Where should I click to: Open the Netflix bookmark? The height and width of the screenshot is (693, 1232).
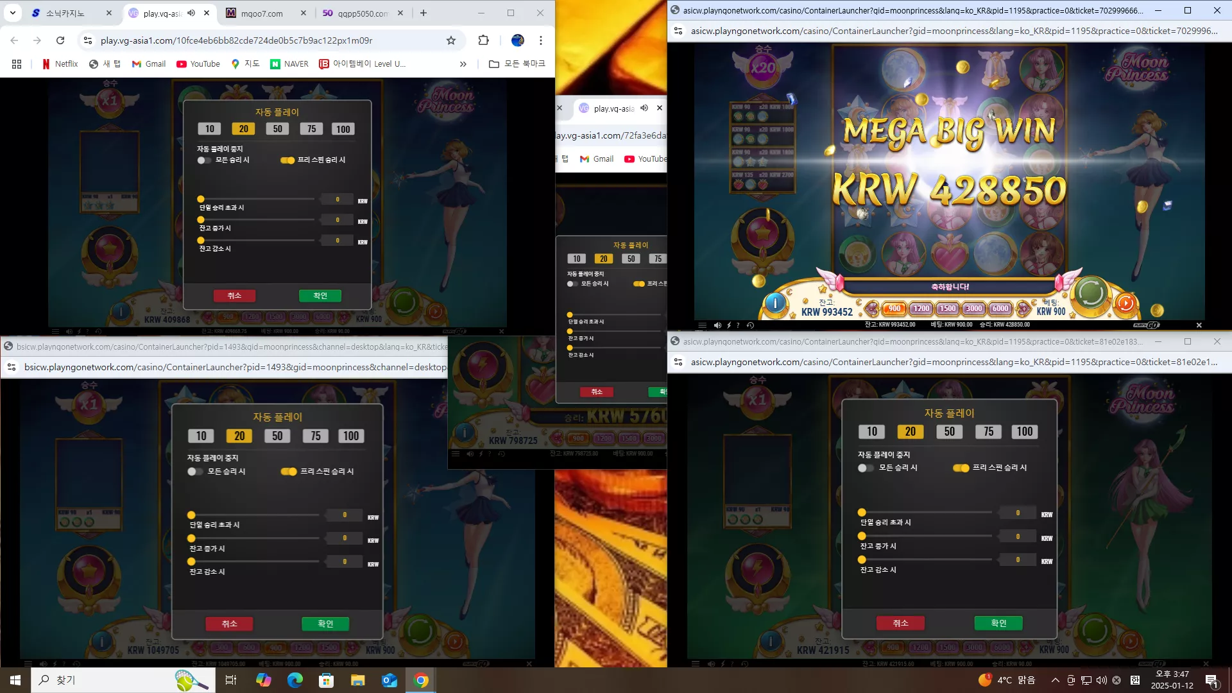(x=60, y=64)
